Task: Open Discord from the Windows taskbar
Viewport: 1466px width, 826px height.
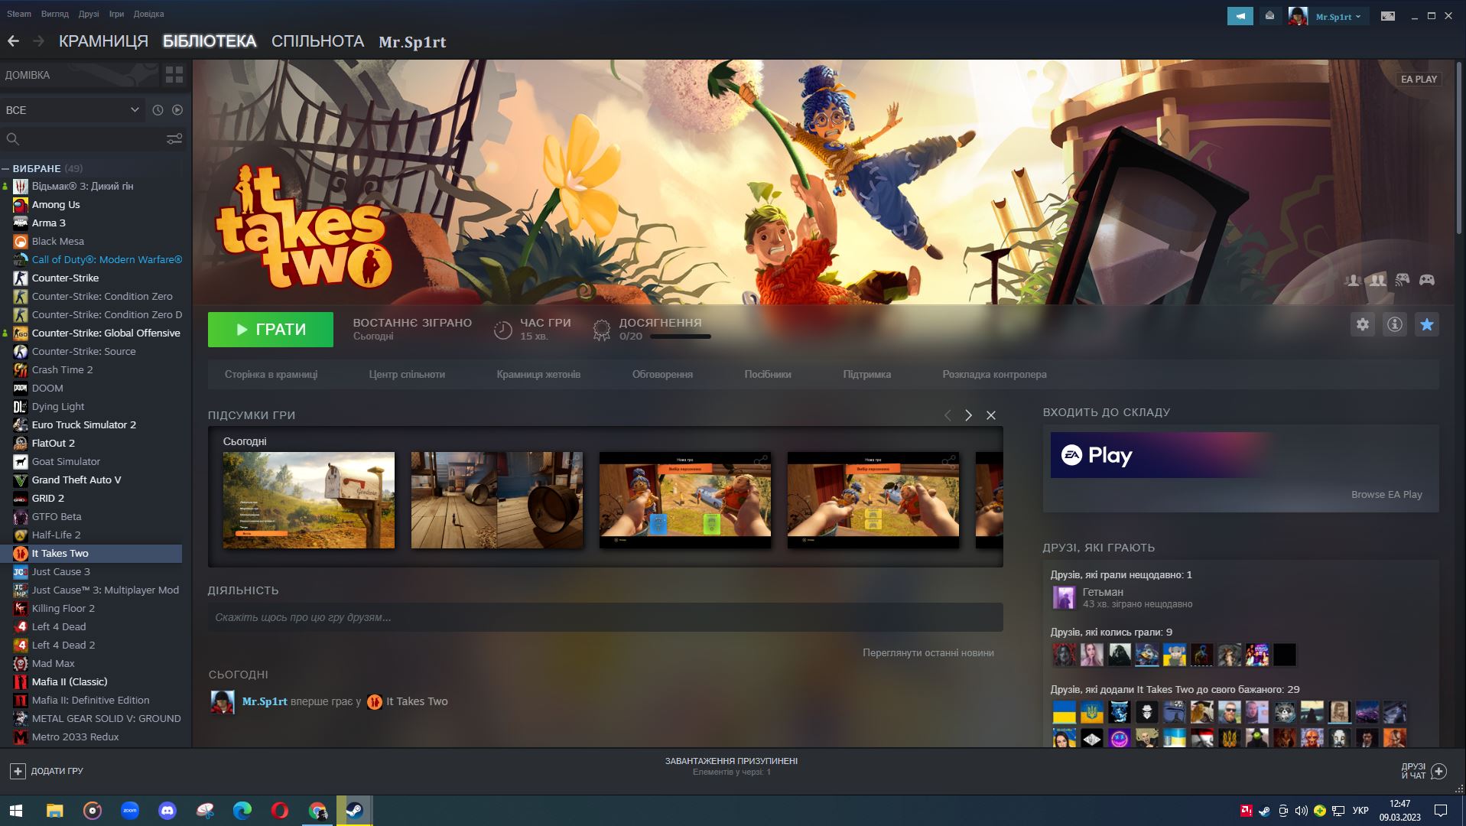Action: pos(167,811)
